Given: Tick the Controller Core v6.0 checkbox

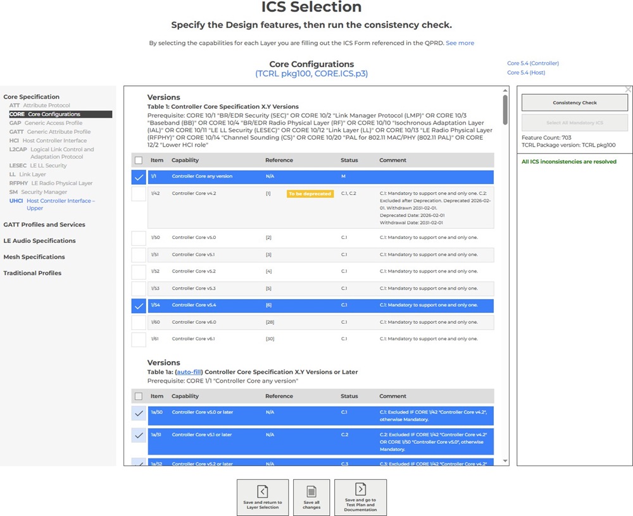Looking at the screenshot, I should coord(139,322).
